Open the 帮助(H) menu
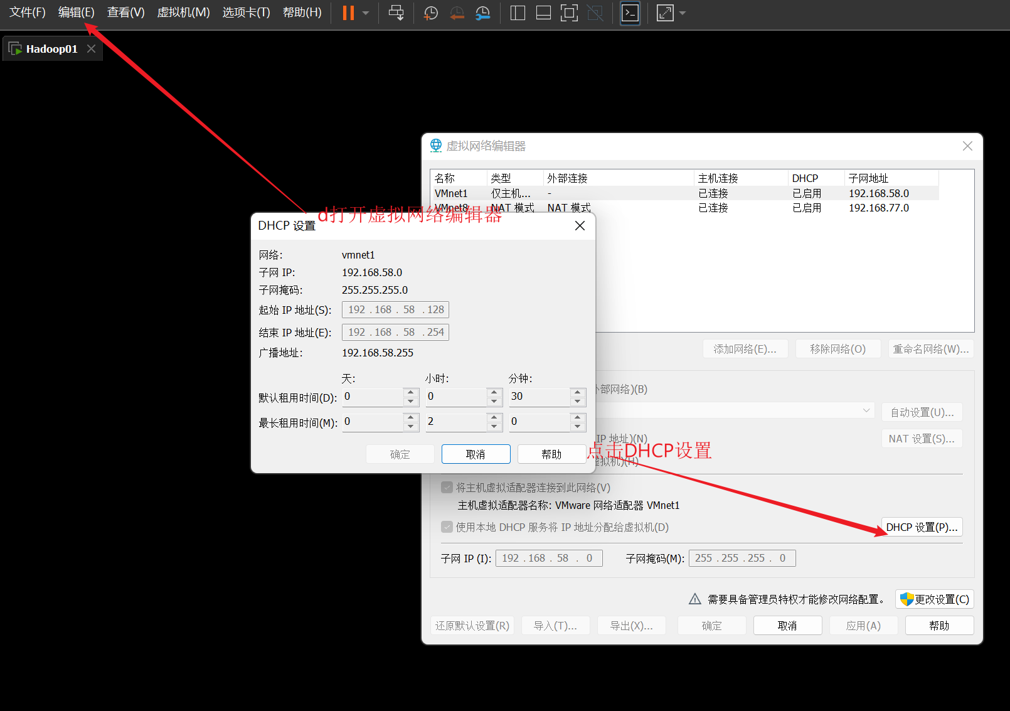 point(302,13)
